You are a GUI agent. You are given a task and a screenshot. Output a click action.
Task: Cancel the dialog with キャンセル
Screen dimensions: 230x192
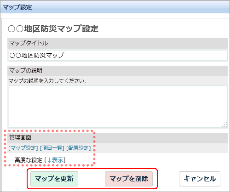[200, 179]
